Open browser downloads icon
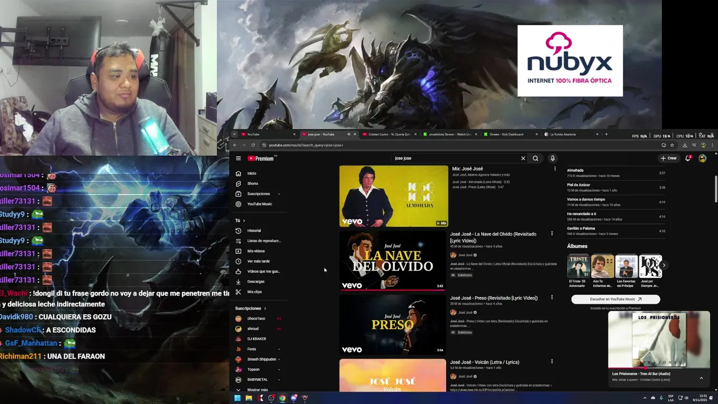Screen dimensions: 718x404 point(684,145)
